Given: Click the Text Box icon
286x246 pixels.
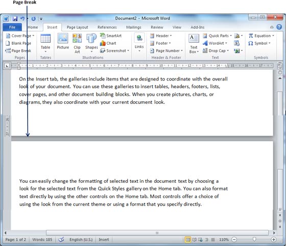Looking at the screenshot, I should [194, 43].
